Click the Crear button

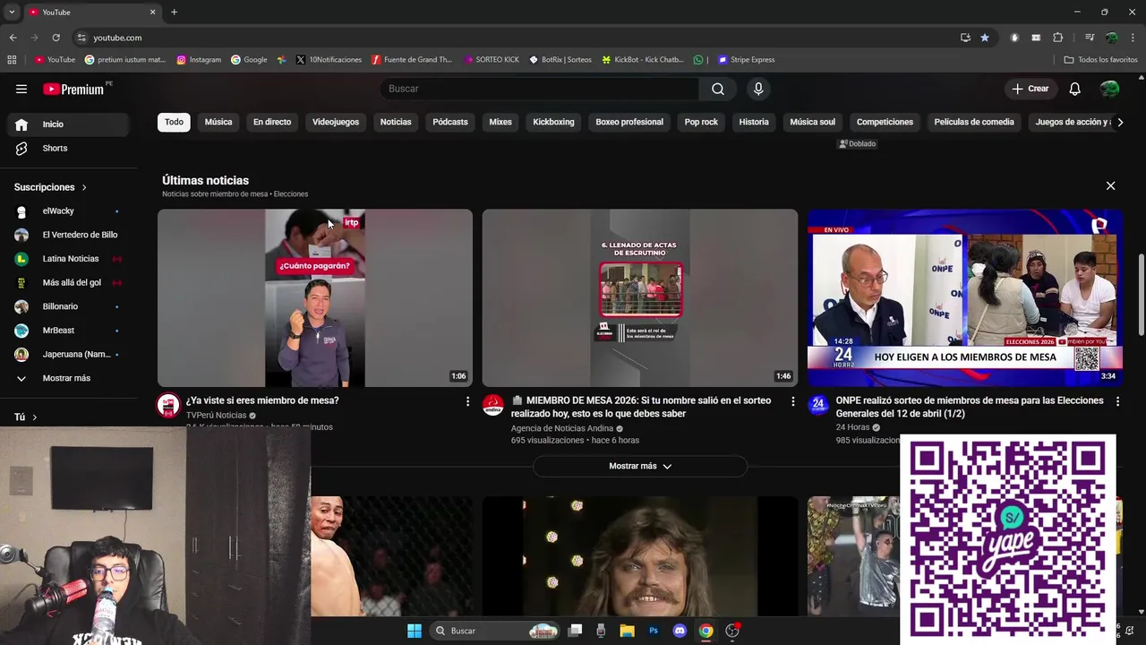point(1030,89)
